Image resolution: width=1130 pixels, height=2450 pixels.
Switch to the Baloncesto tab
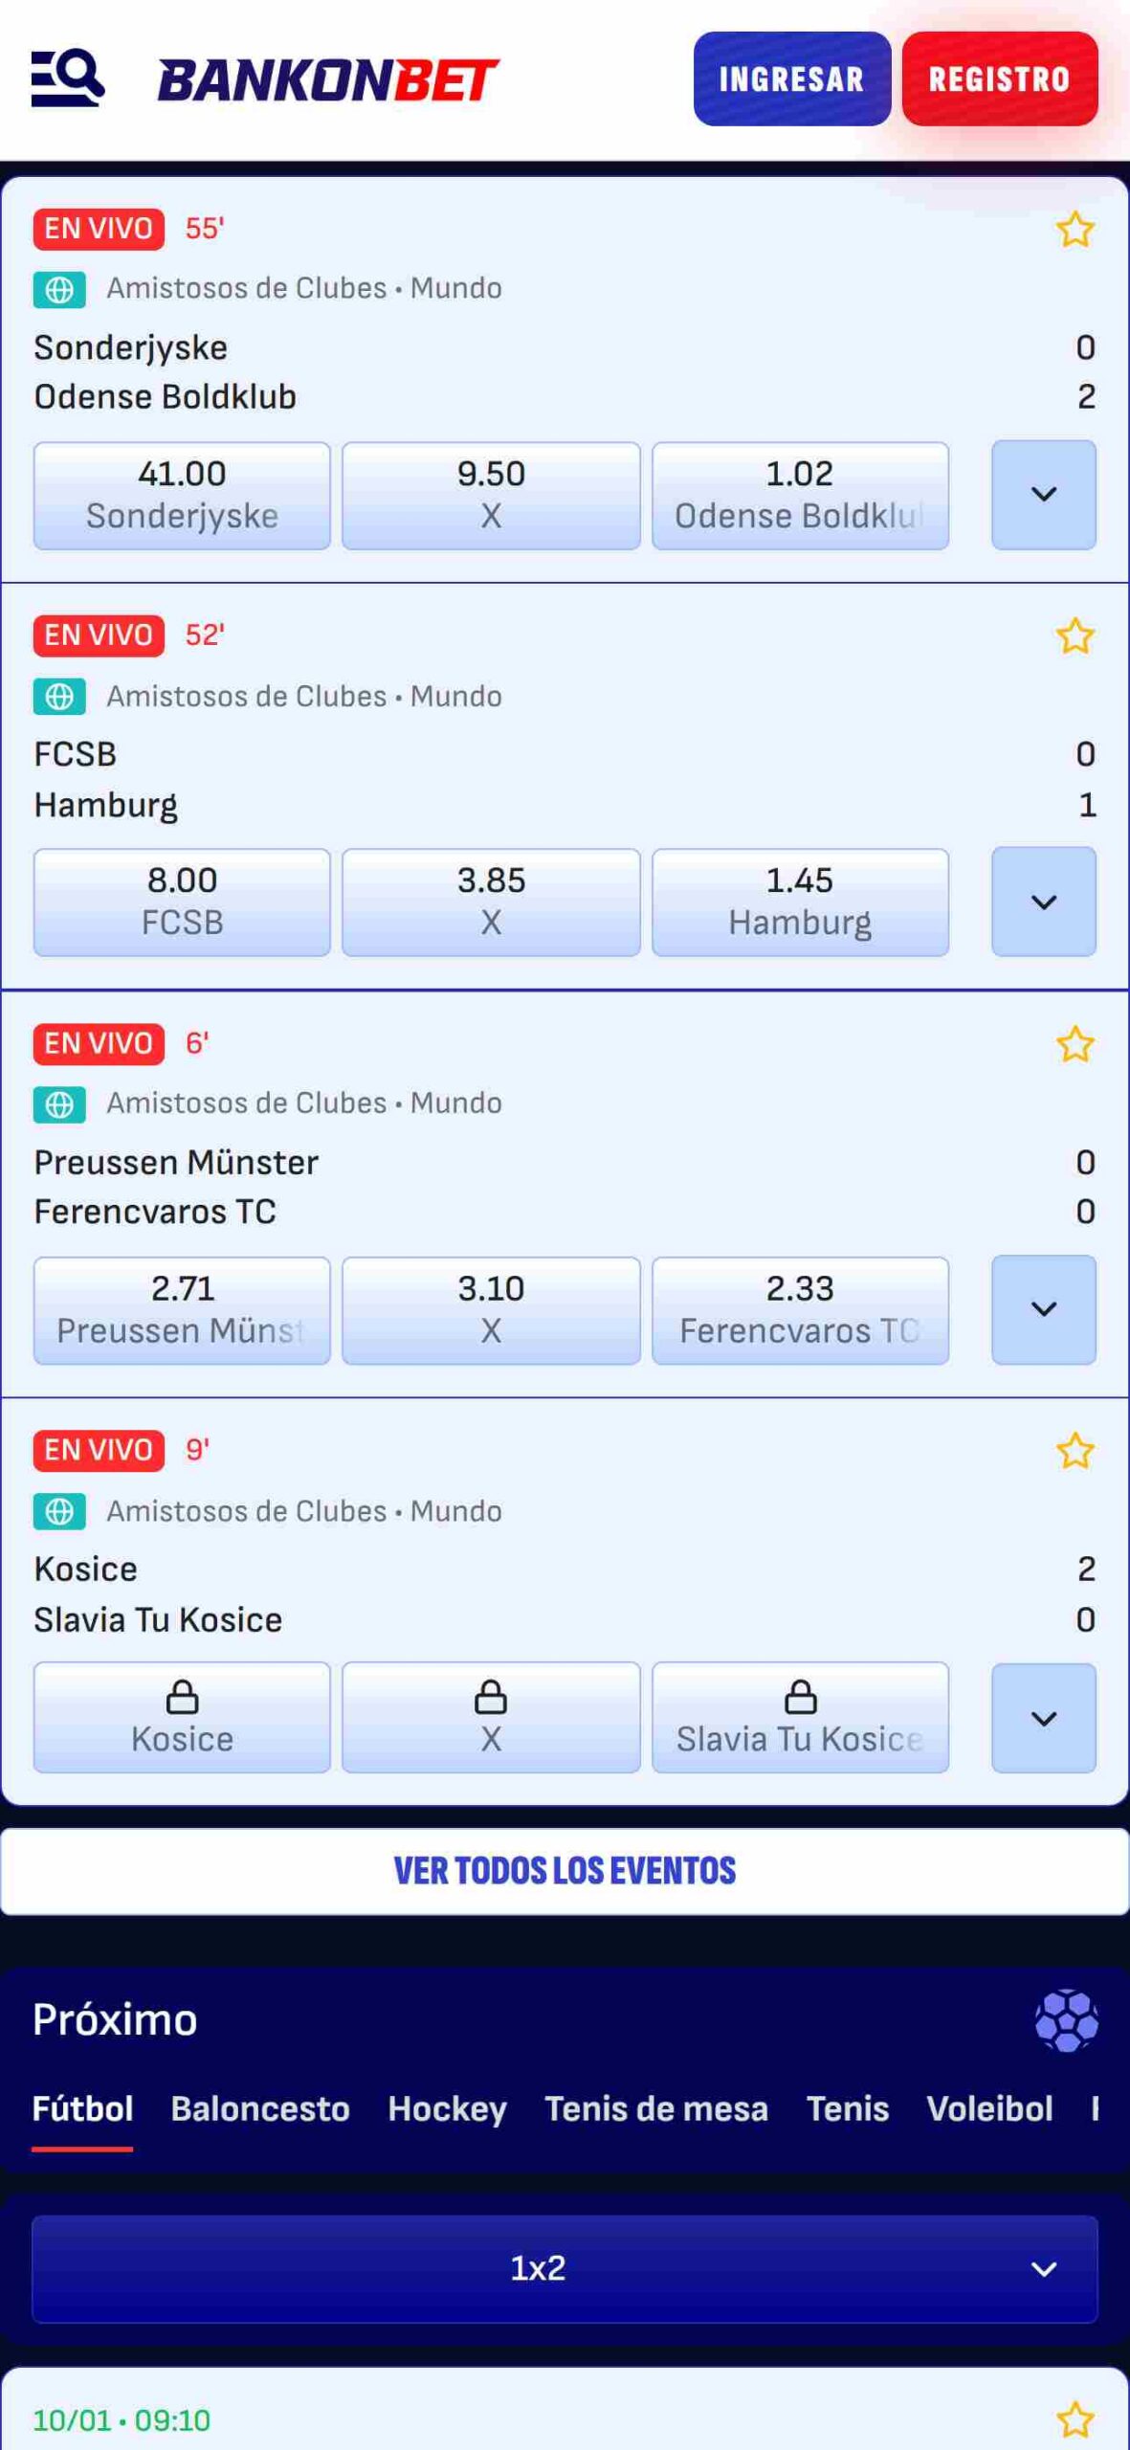click(x=260, y=2109)
